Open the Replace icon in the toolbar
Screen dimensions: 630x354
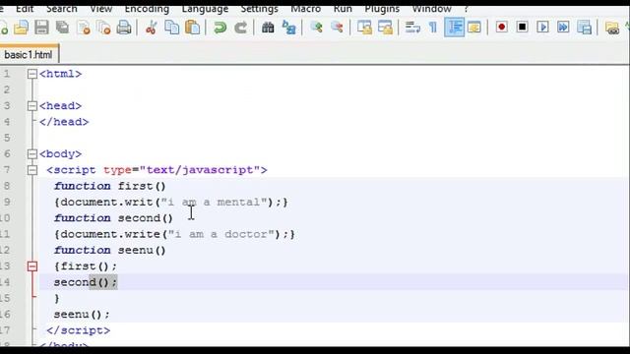[x=288, y=28]
